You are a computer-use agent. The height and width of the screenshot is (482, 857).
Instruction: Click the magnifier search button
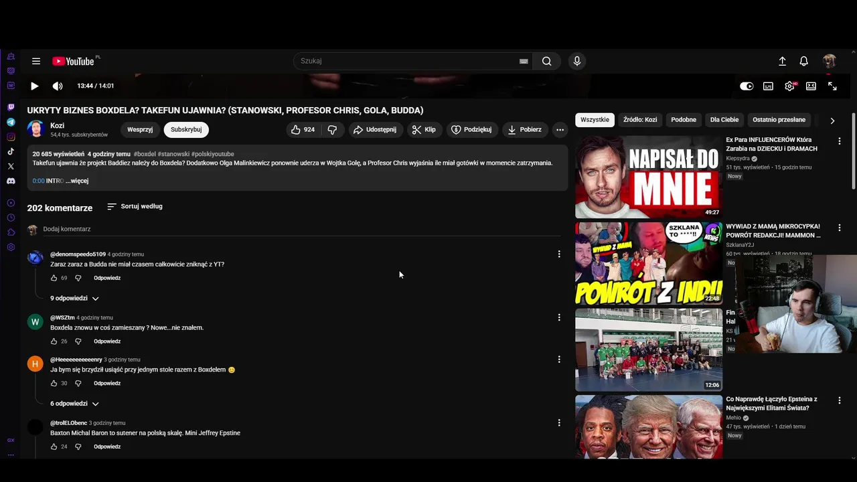tap(547, 61)
